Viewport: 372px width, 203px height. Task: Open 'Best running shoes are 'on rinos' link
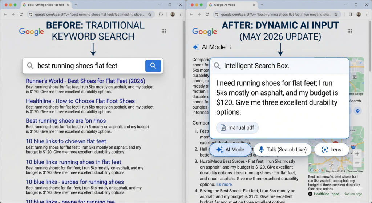tap(66, 121)
